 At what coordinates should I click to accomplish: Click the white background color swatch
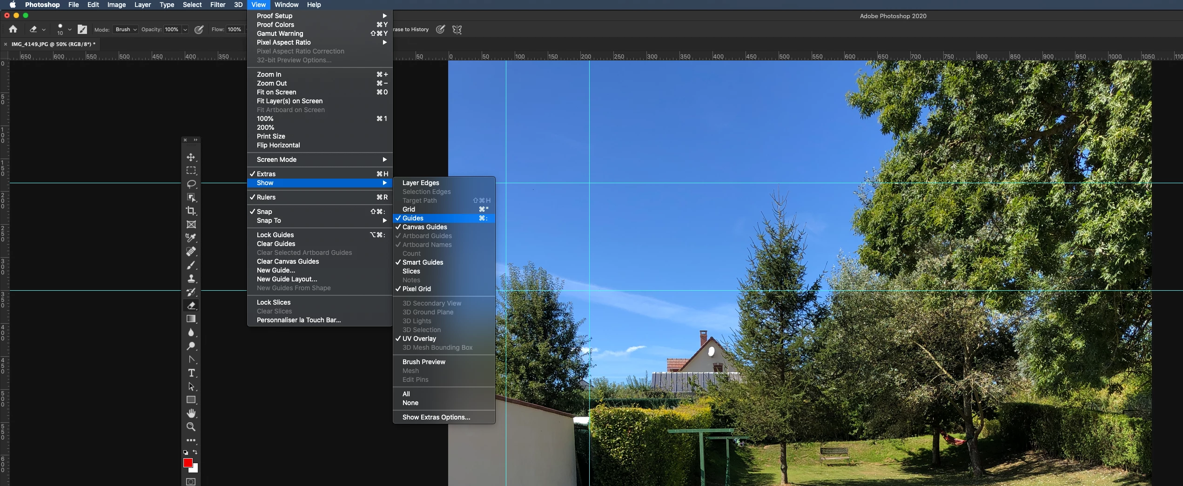(195, 469)
